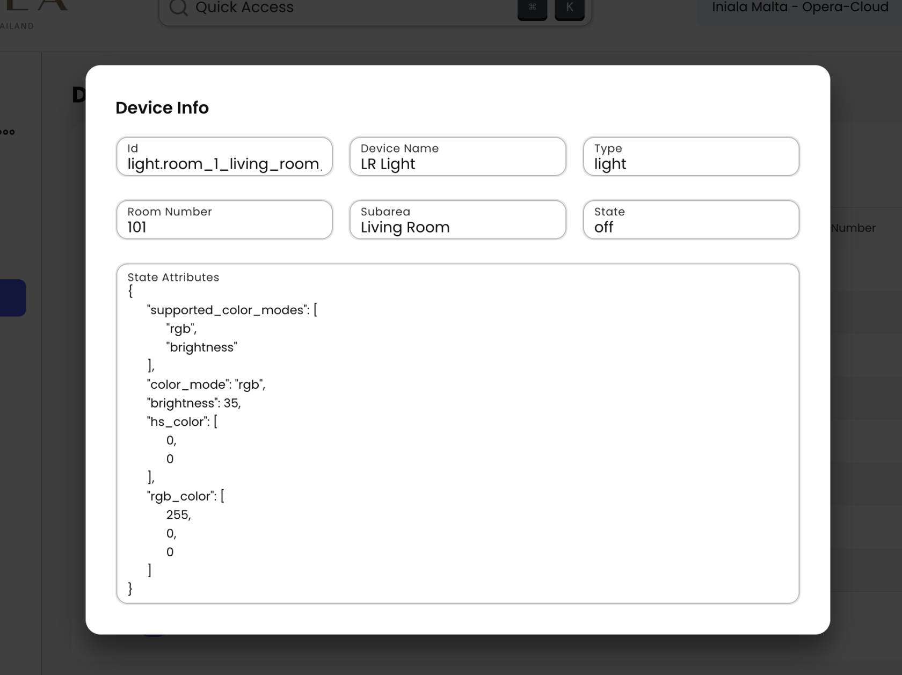
Task: Select the blue highlighted sidebar item
Action: [12, 297]
